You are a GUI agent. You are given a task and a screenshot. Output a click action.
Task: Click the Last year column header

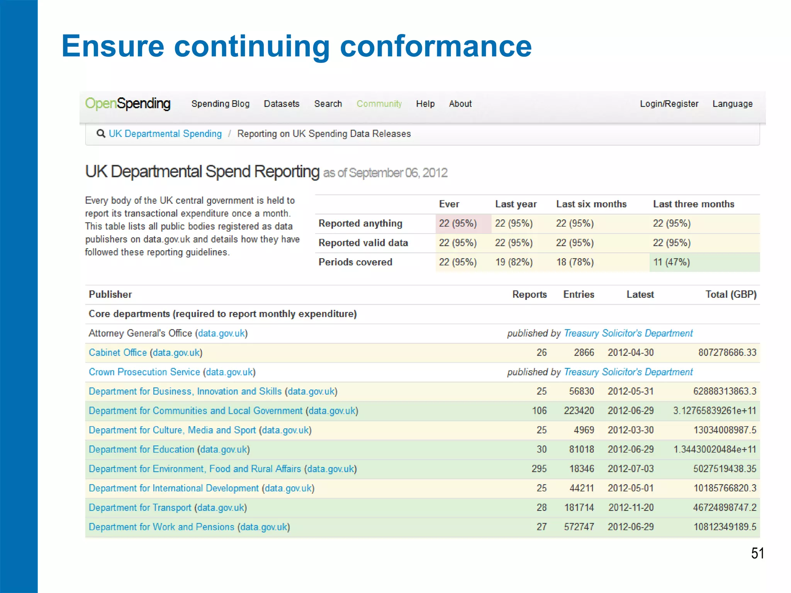516,204
